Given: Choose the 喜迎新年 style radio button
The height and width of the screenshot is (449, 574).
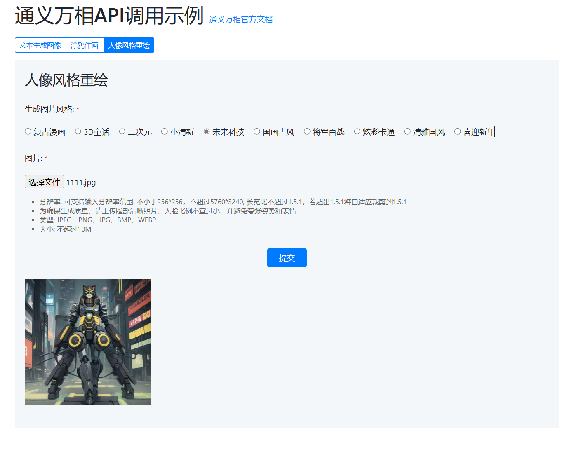Looking at the screenshot, I should (458, 131).
